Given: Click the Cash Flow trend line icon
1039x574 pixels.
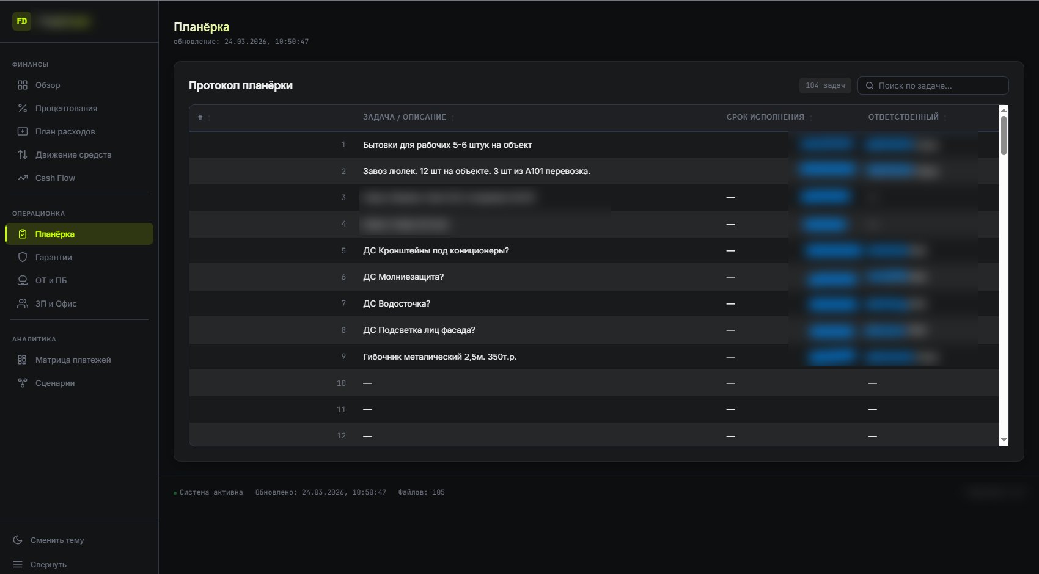Looking at the screenshot, I should pyautogui.click(x=23, y=178).
